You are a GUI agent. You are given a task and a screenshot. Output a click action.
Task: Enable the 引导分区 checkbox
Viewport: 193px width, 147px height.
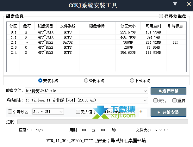click(10, 112)
